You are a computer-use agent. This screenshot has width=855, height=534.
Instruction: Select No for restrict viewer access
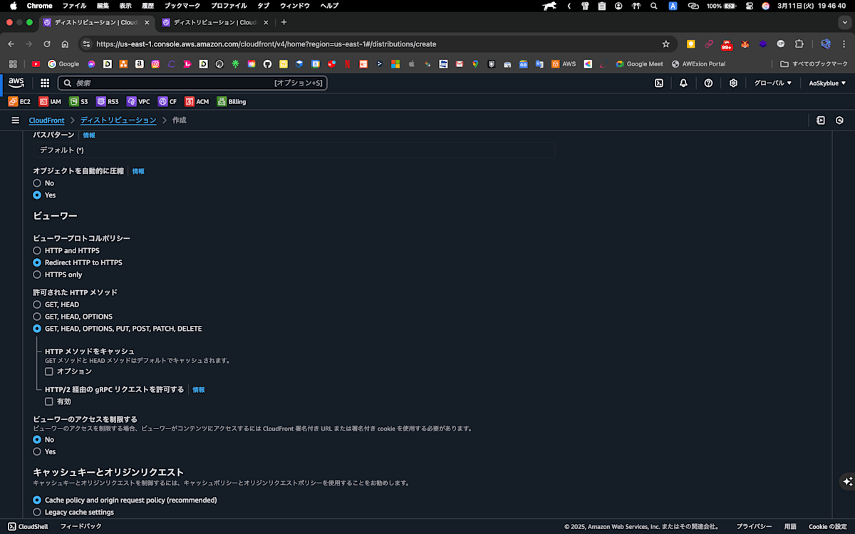pos(37,440)
